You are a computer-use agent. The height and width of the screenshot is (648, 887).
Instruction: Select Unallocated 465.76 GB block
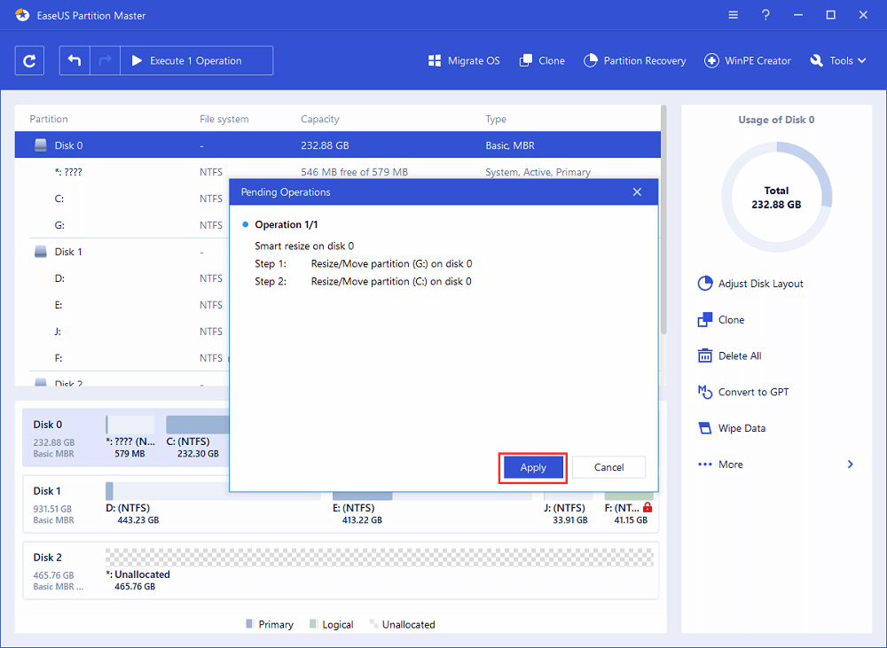(379, 569)
